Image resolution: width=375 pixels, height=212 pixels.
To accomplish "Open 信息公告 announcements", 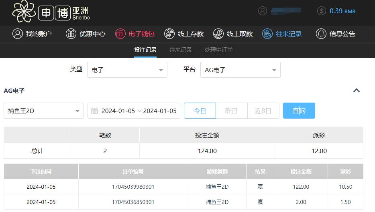I will pyautogui.click(x=336, y=34).
